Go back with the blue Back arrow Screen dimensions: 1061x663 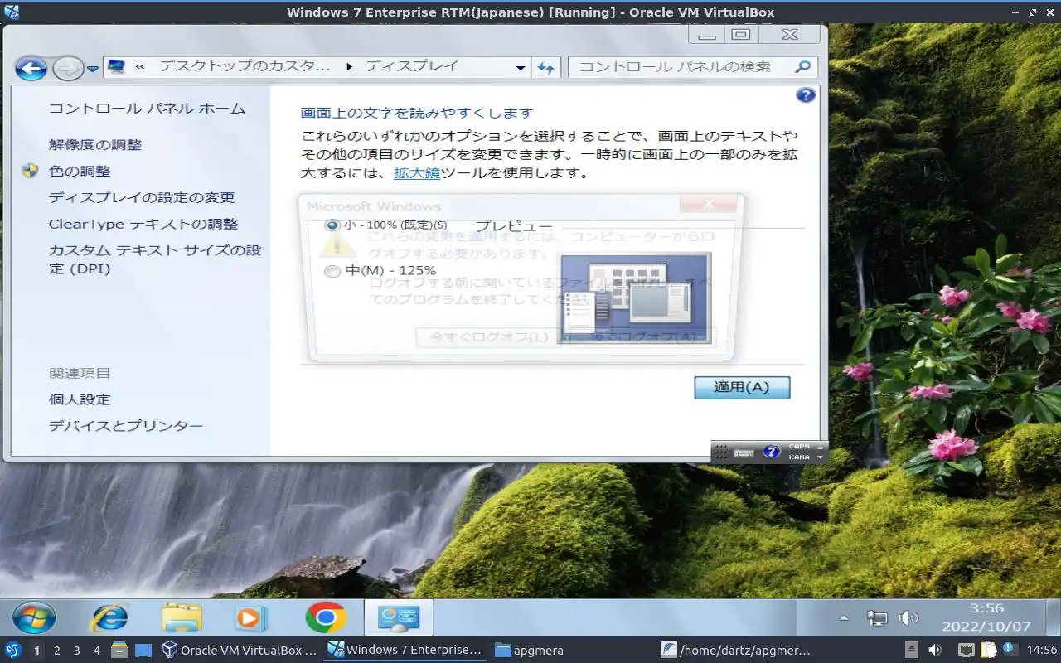tap(31, 68)
